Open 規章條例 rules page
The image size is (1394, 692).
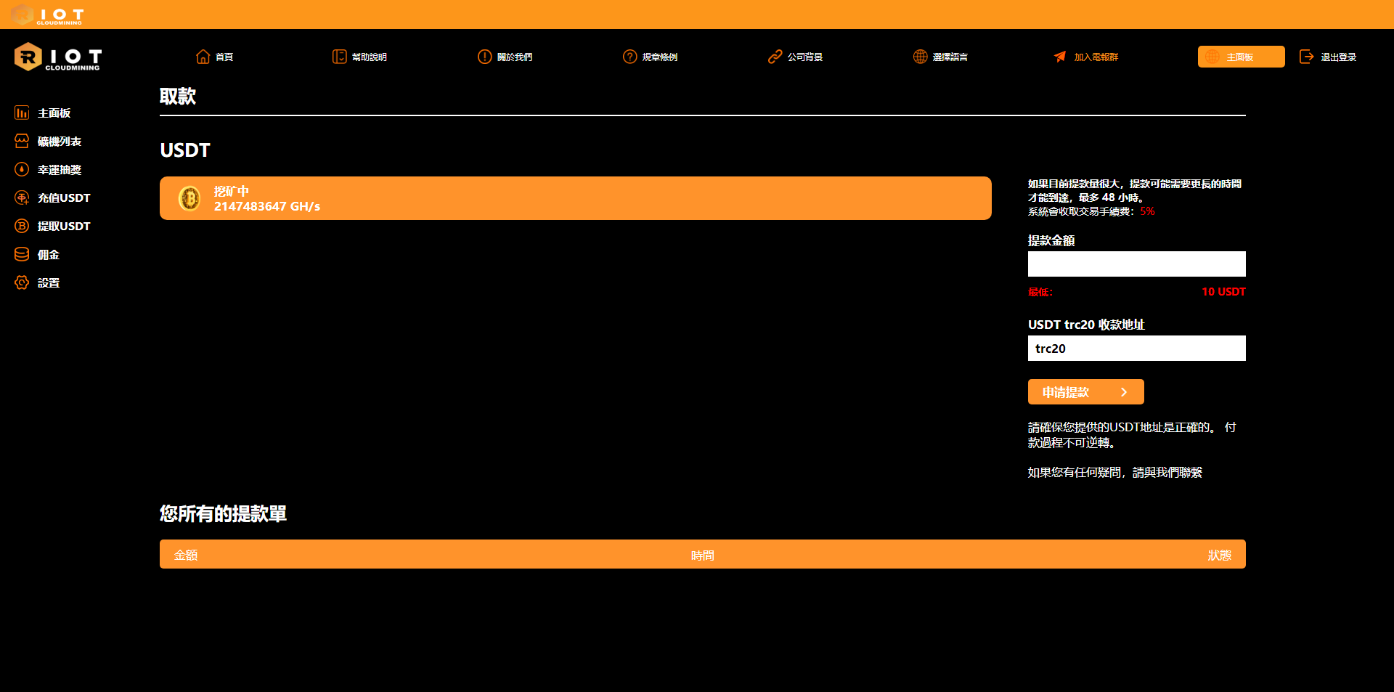pyautogui.click(x=660, y=57)
